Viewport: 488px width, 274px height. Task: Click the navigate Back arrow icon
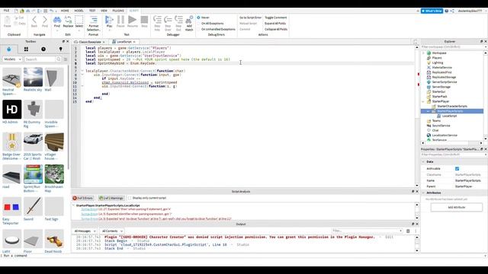34,20
